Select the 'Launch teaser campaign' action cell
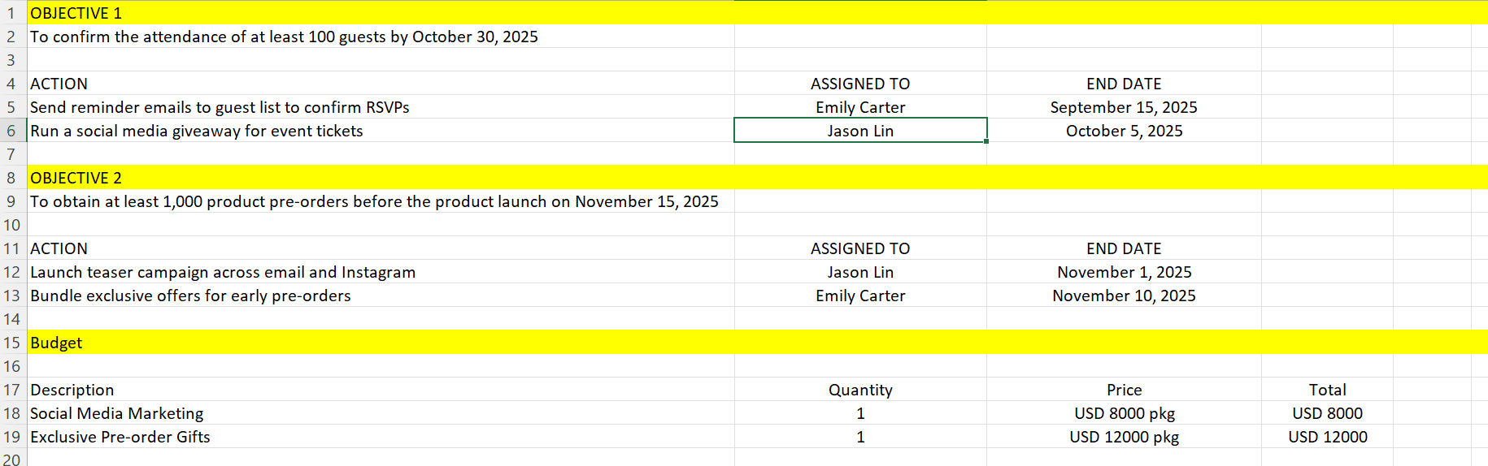 pyautogui.click(x=223, y=272)
